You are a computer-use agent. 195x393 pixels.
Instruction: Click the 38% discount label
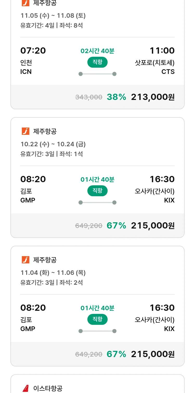[116, 97]
